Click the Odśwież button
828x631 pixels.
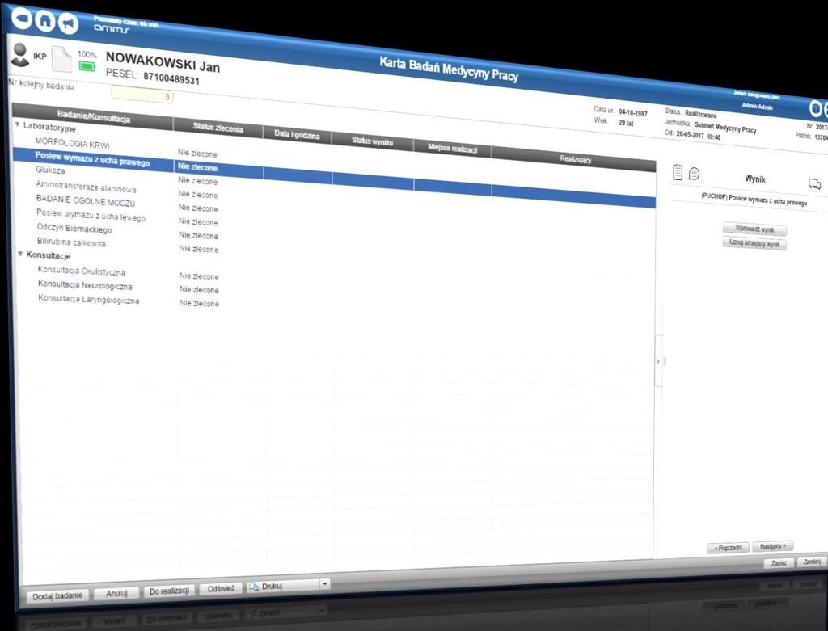pyautogui.click(x=221, y=588)
